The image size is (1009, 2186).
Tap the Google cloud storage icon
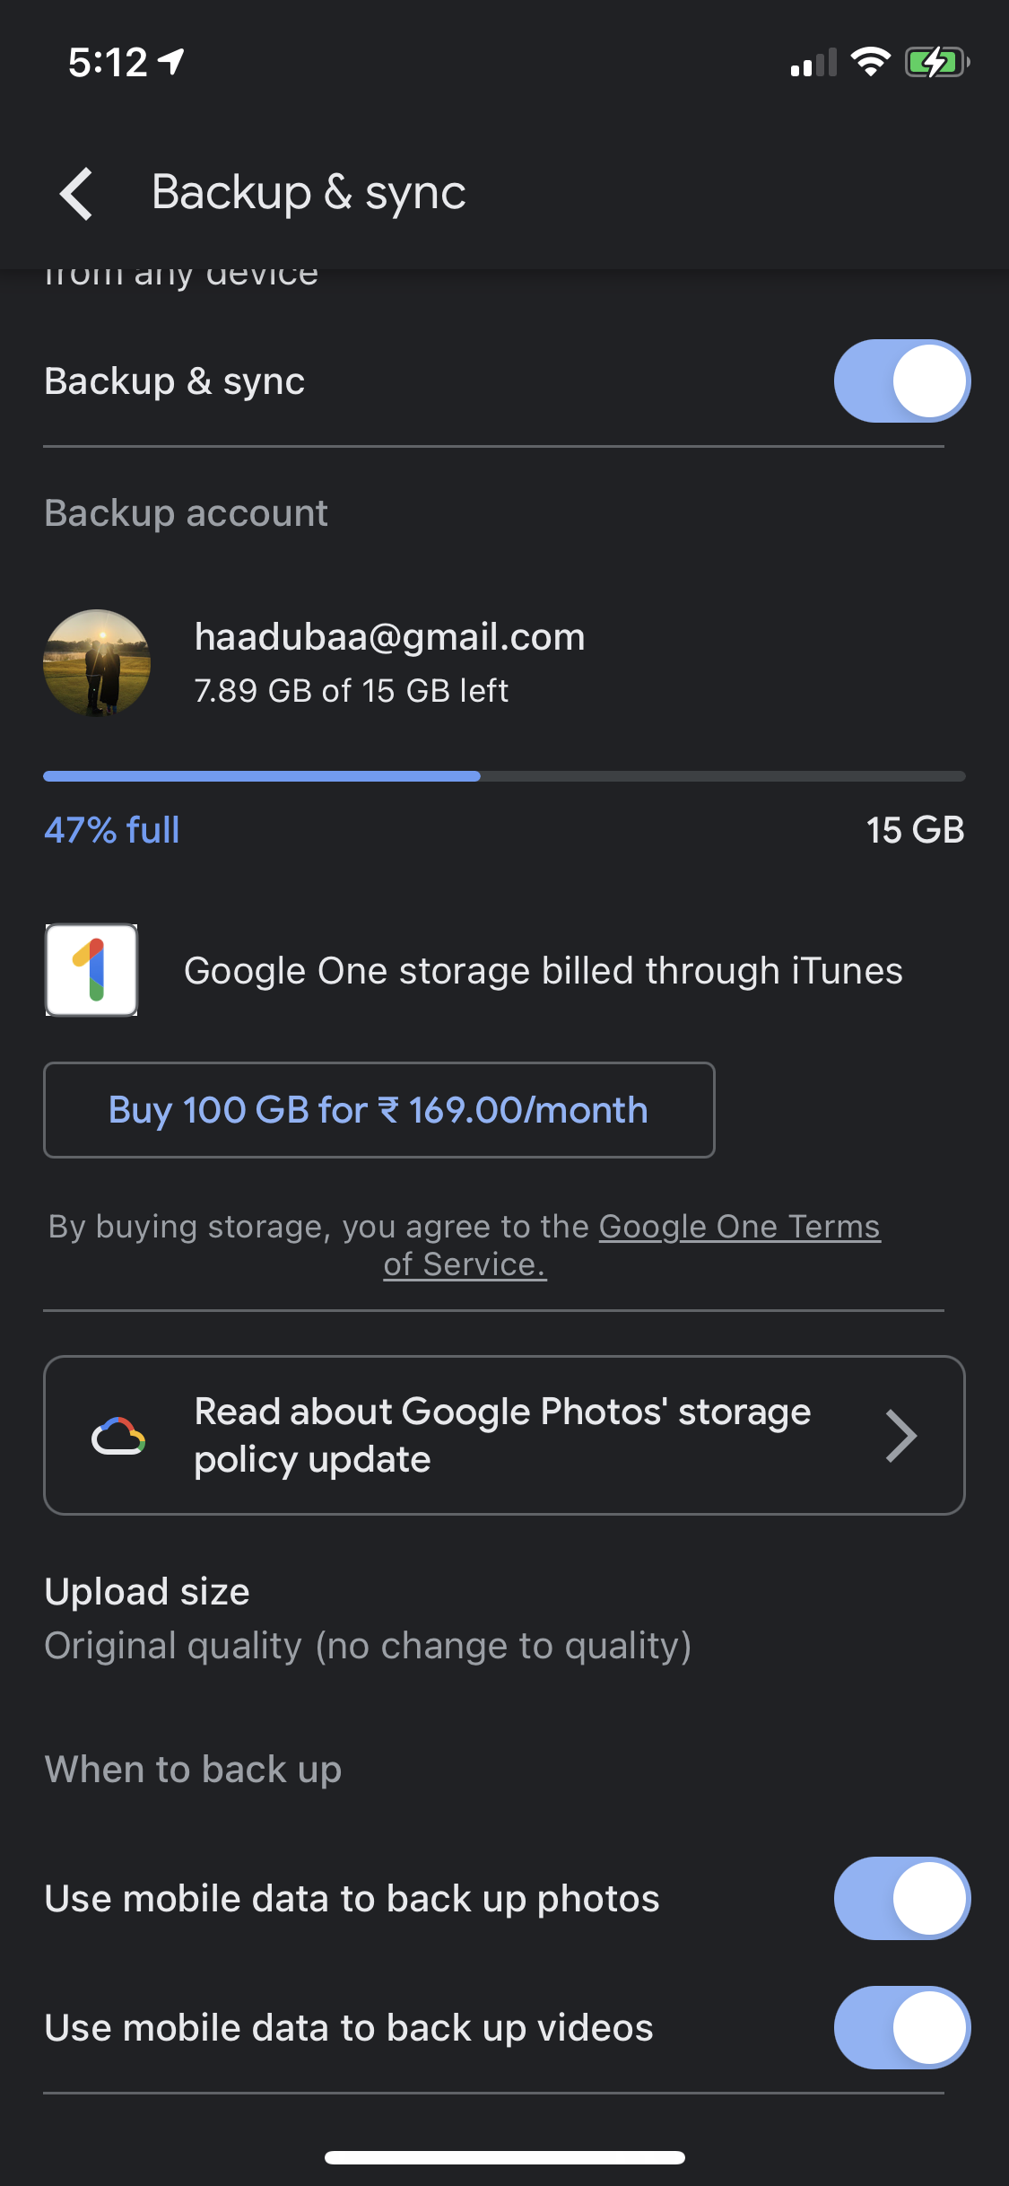coord(118,1436)
